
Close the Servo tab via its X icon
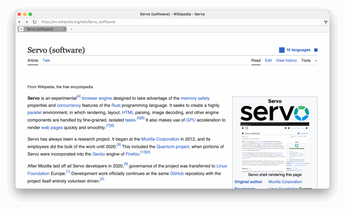(x=64, y=29)
